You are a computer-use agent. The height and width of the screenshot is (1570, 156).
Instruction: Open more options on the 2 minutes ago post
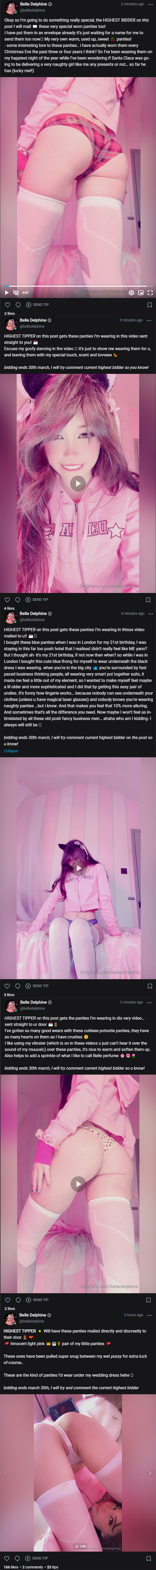(x=150, y=1002)
